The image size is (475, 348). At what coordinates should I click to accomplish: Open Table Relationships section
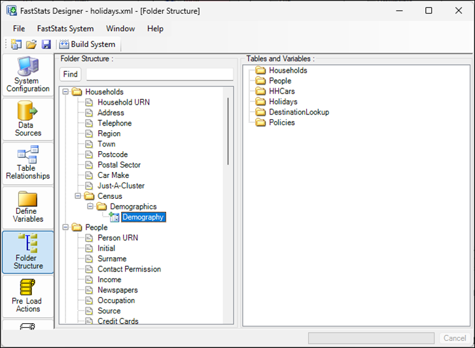(x=28, y=164)
